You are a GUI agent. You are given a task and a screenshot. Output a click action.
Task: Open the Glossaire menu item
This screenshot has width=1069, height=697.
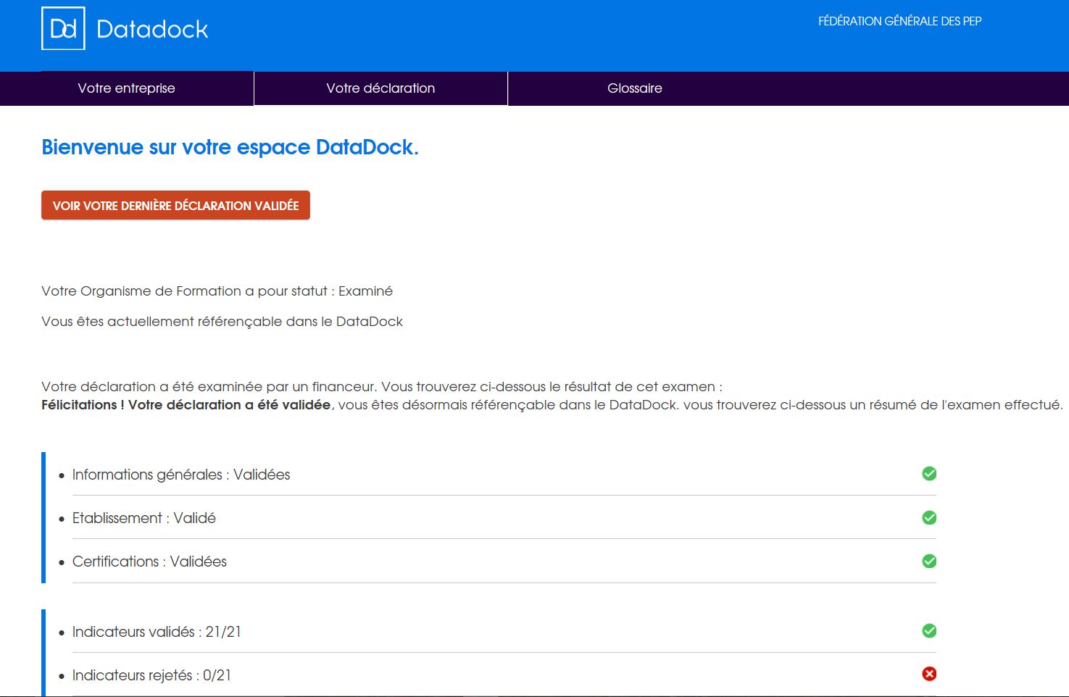tap(635, 88)
